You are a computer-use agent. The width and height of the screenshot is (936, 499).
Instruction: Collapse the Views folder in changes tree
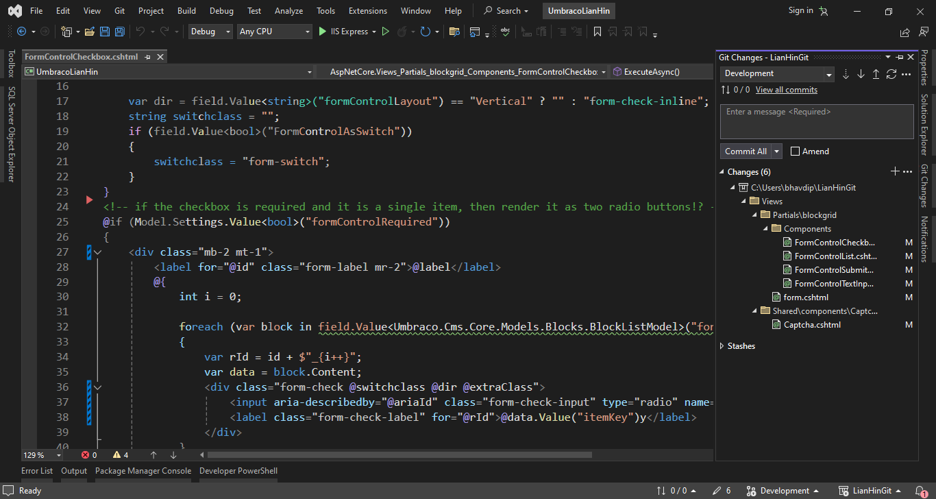744,202
